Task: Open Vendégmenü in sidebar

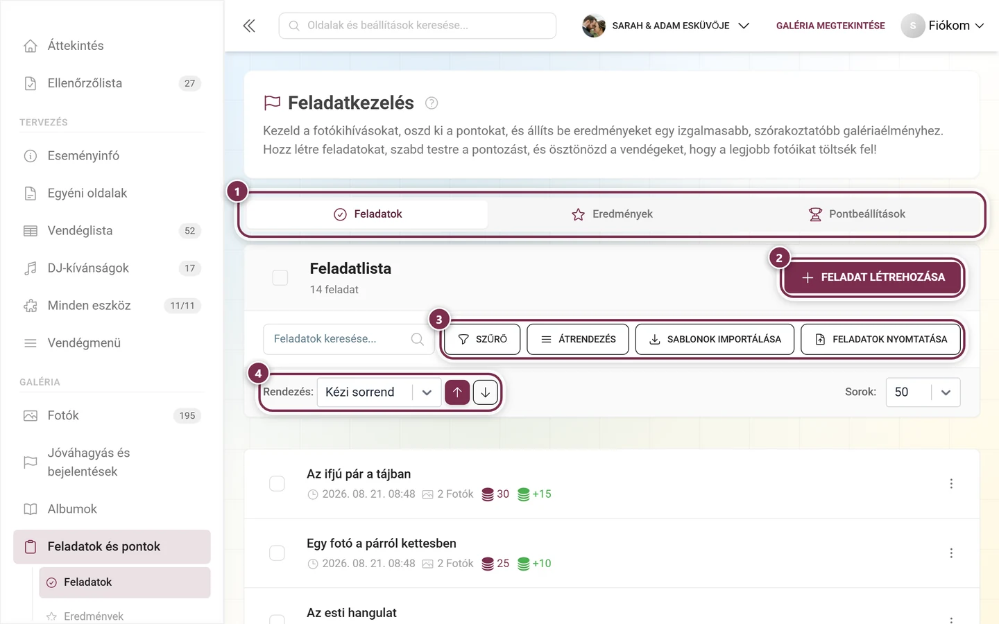Action: (x=112, y=343)
